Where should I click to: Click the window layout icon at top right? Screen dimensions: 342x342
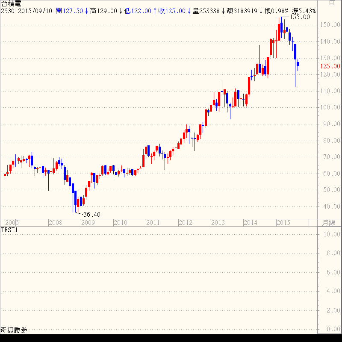click(x=332, y=3)
